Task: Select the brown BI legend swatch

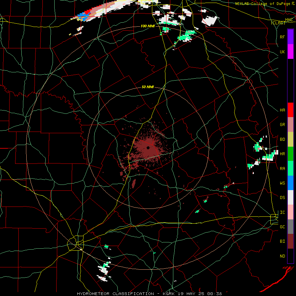Action: 290,241
